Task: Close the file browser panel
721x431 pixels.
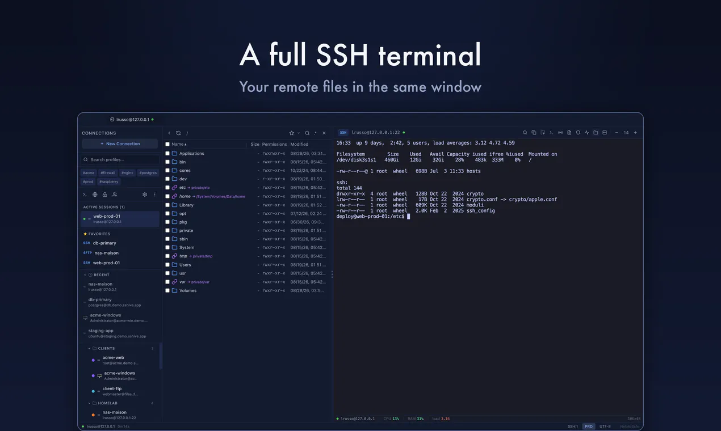Action: pos(324,133)
